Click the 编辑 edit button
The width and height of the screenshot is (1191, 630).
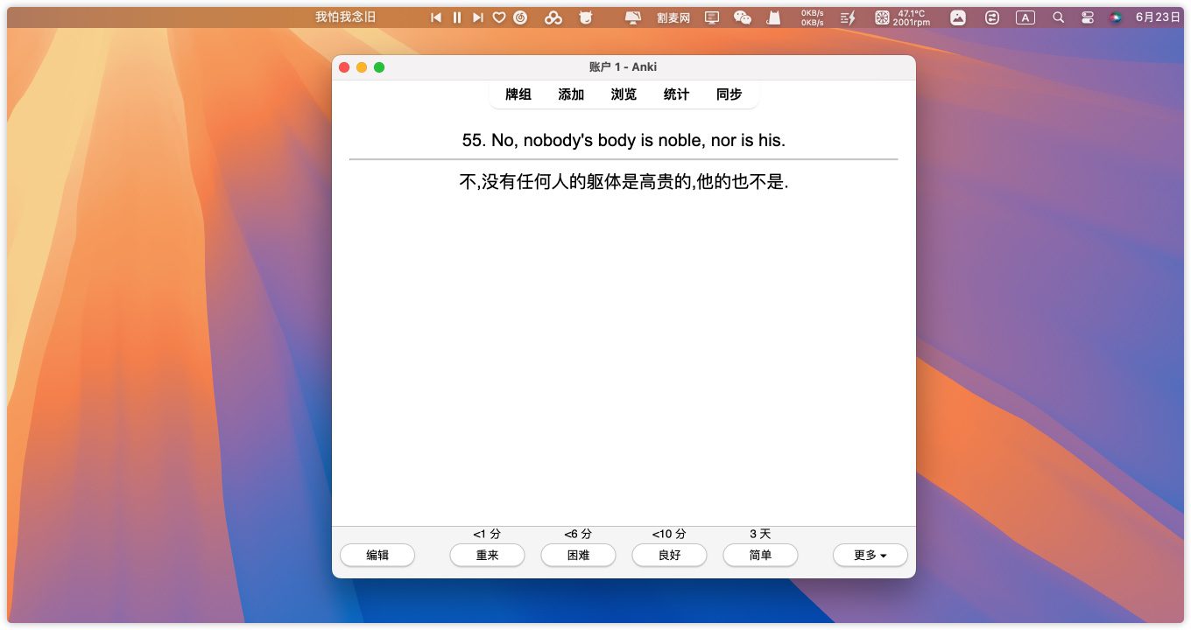click(377, 555)
